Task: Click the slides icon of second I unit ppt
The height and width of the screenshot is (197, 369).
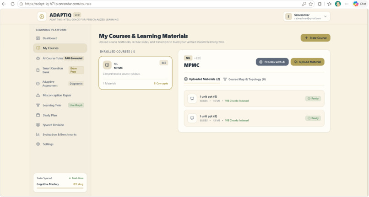Action: (192, 118)
